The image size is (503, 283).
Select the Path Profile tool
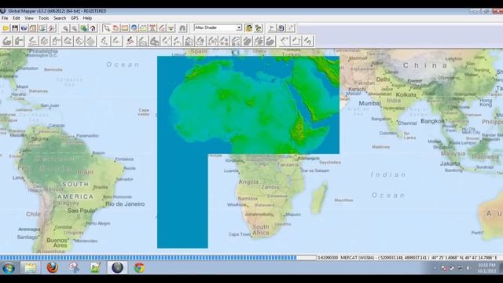tap(143, 28)
